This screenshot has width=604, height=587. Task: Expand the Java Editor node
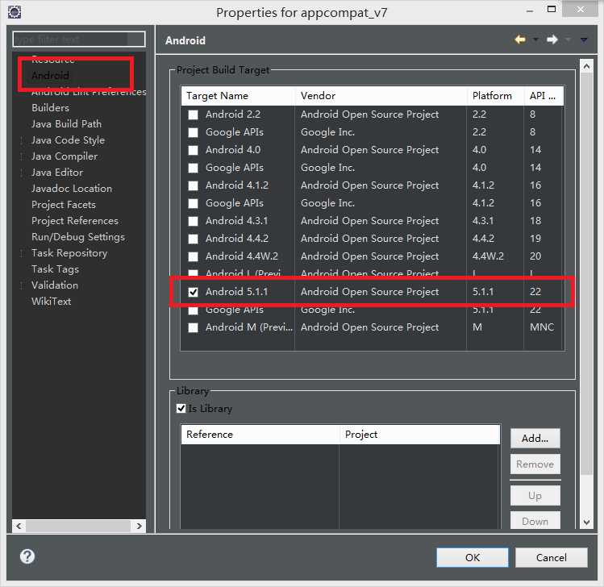click(x=22, y=173)
